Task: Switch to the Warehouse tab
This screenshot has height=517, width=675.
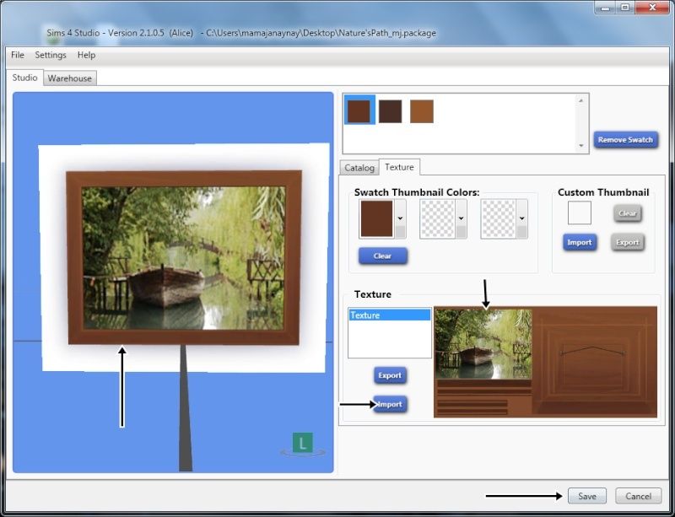Action: [70, 78]
